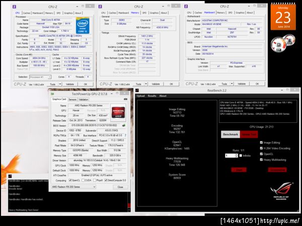Click OK in CPU-Z Processor window

click(x=86, y=84)
